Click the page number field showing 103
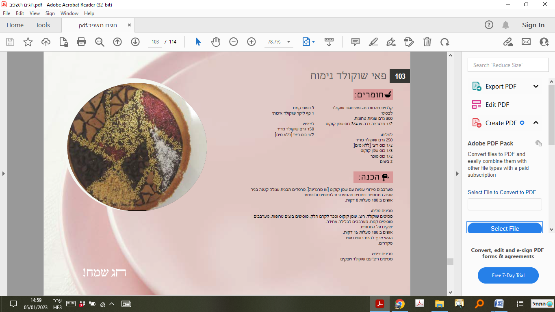 155,42
